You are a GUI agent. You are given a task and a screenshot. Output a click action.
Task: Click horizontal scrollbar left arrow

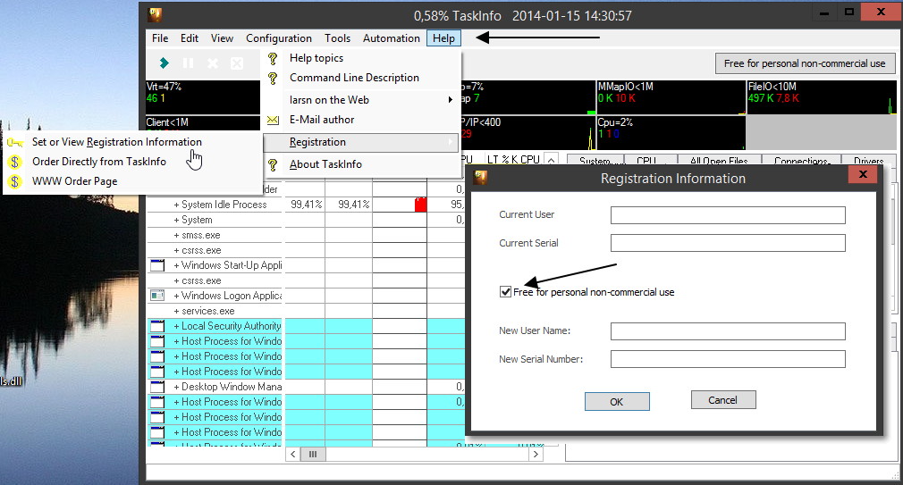[x=292, y=455]
